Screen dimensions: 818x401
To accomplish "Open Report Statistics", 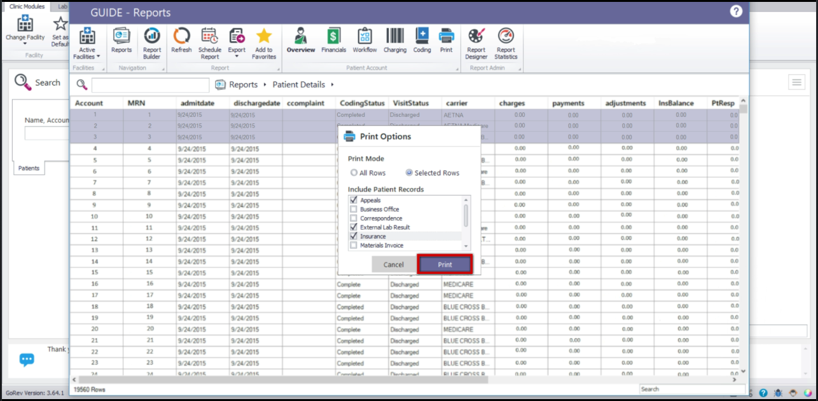I will pos(506,43).
